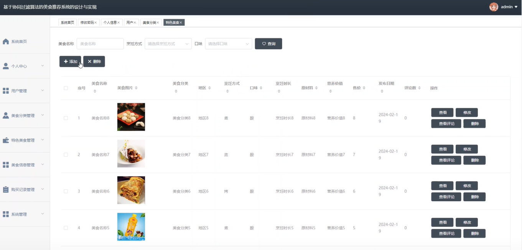Click the 美食名称 search input field
522x250 pixels.
coord(100,44)
